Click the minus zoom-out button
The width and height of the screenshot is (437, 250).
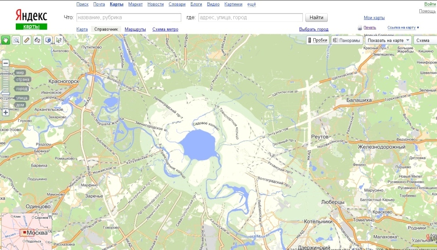point(6,63)
